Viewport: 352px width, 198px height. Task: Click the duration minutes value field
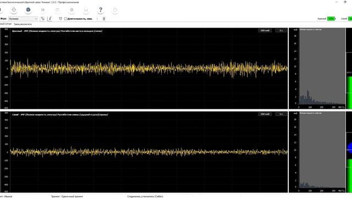(98, 19)
